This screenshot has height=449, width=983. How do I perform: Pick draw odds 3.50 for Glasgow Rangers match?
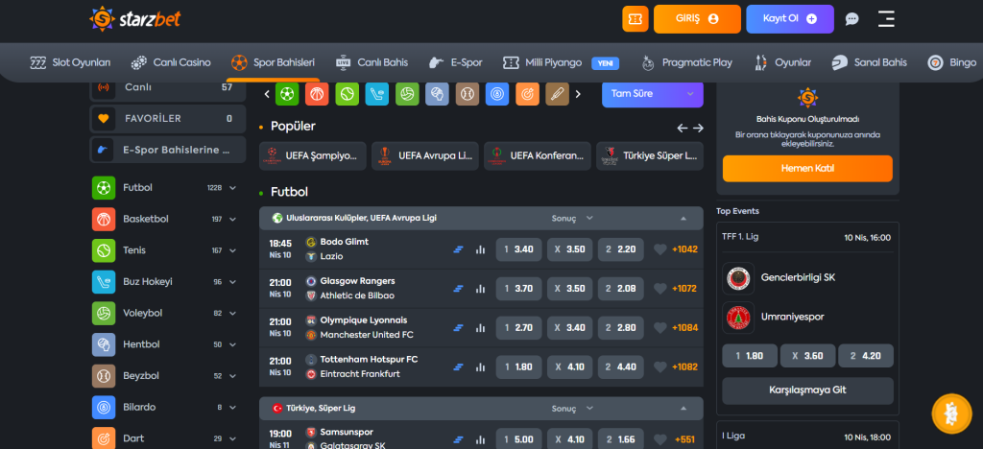tap(570, 289)
